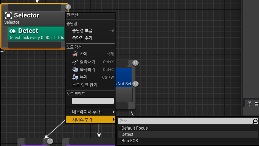Open the 서비스 추가... submenu
The image size is (259, 146).
(90, 119)
